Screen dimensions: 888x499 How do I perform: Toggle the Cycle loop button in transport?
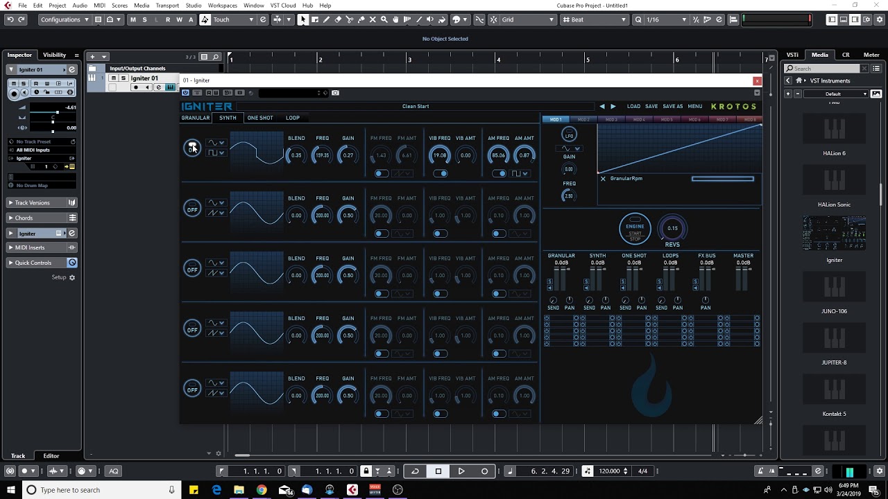pos(415,471)
